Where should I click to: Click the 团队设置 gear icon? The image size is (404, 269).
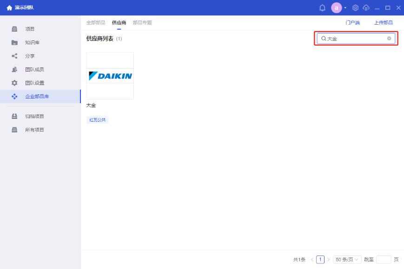click(14, 83)
